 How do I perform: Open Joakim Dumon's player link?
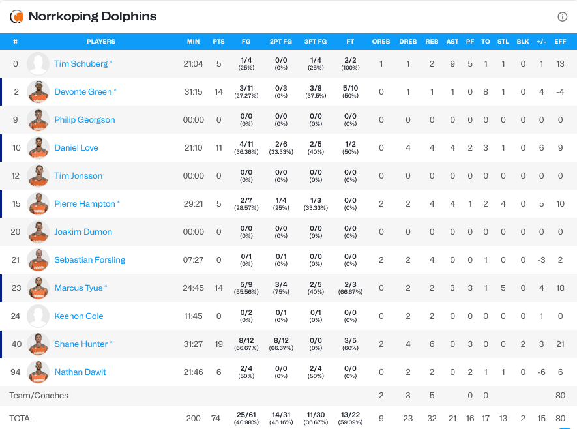(83, 232)
